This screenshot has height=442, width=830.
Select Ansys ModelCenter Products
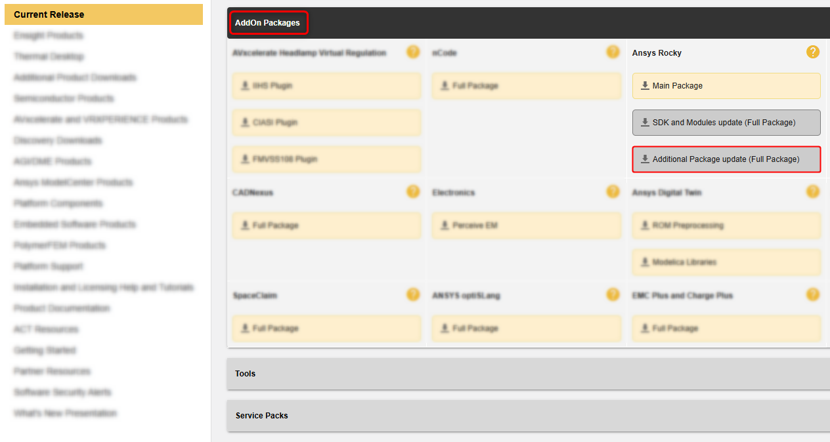[73, 182]
